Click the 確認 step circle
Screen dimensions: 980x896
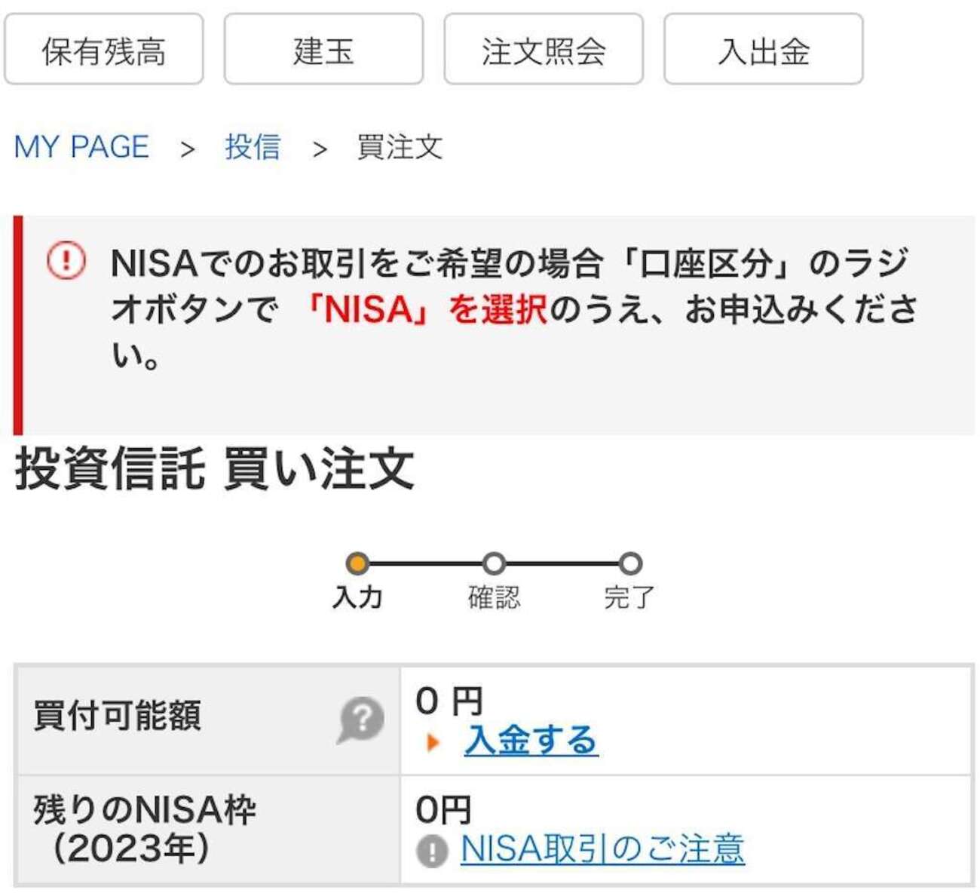point(494,563)
